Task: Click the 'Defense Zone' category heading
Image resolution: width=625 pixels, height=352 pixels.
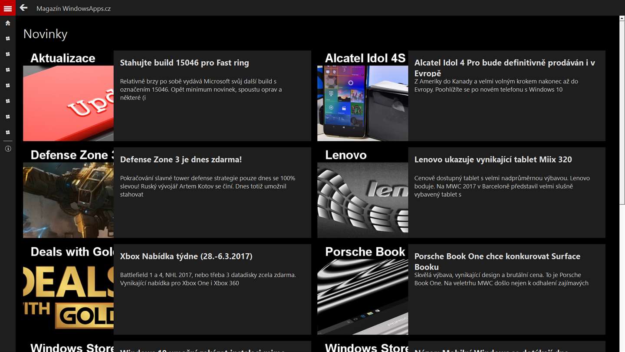Action: tap(72, 155)
